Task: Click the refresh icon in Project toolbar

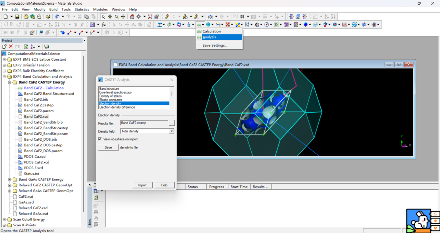Action: coord(26,47)
